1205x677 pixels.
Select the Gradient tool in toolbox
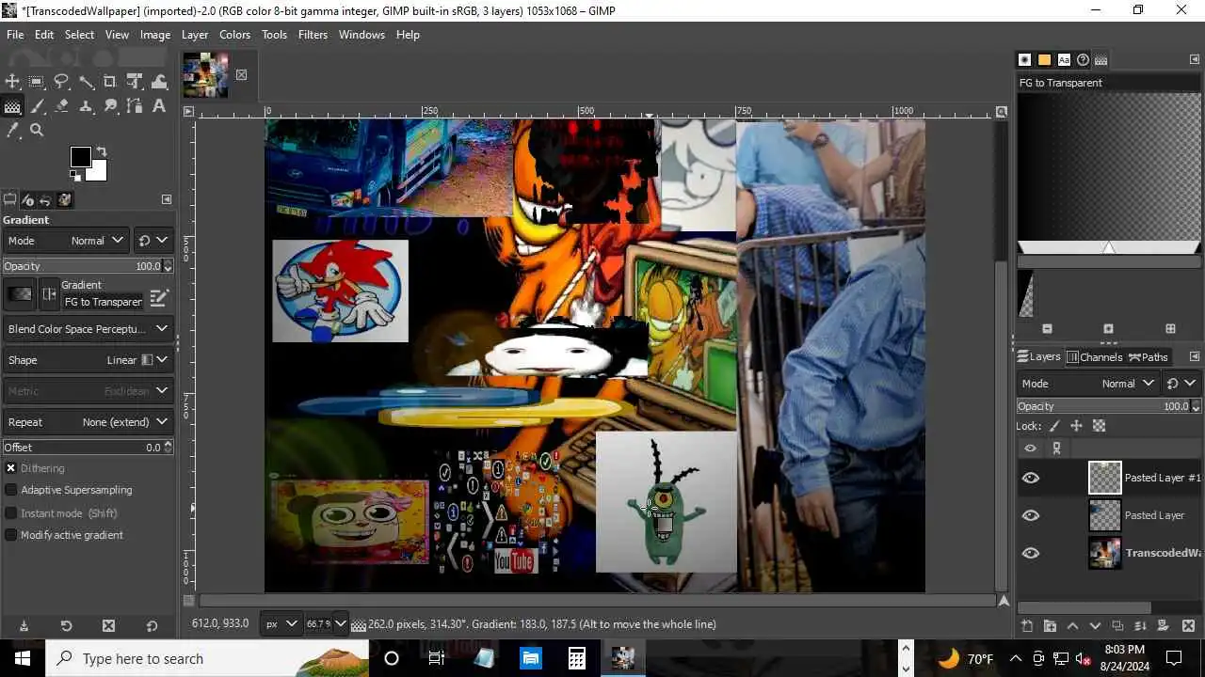coord(13,106)
